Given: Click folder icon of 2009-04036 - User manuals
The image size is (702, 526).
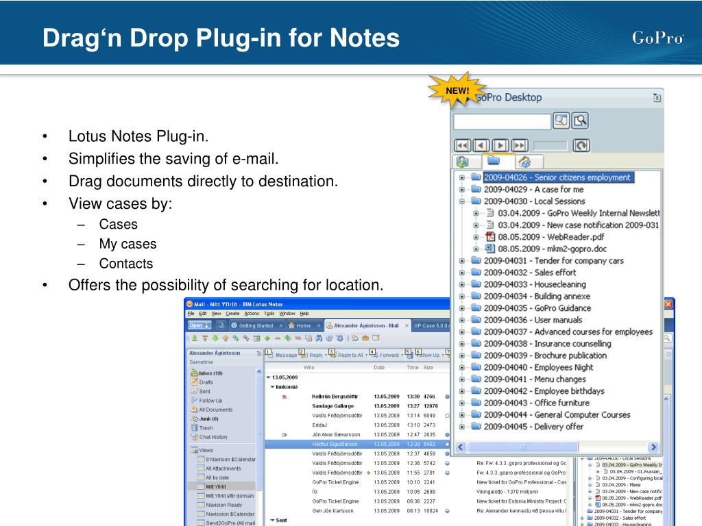Looking at the screenshot, I should [x=476, y=320].
